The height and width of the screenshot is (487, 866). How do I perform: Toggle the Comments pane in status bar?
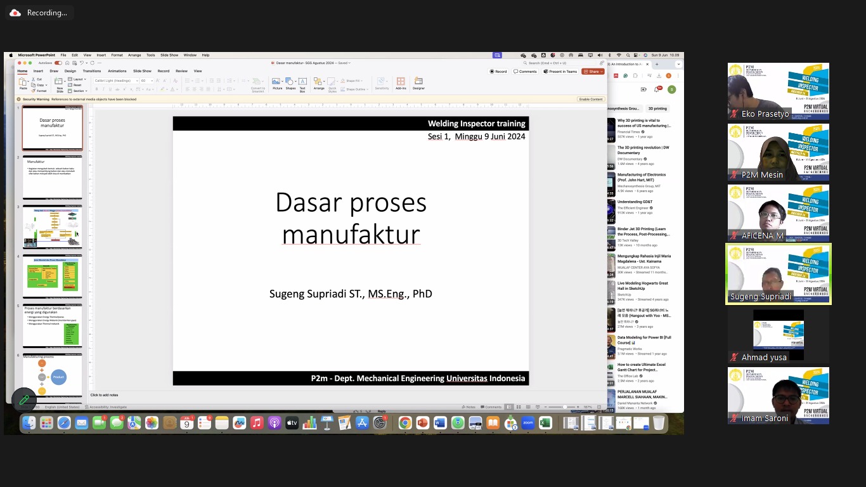click(x=491, y=407)
